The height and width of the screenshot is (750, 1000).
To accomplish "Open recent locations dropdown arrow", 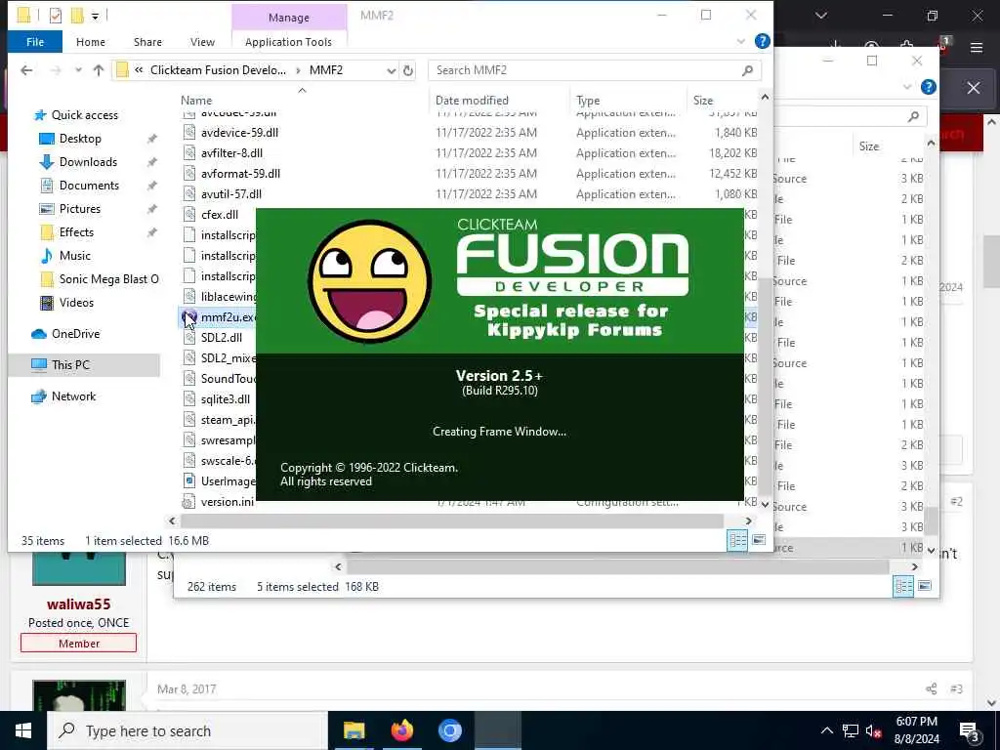I will pos(78,70).
